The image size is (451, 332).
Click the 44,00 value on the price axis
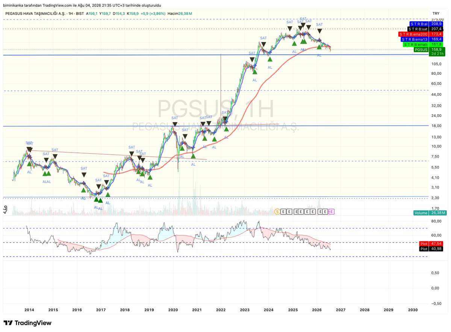436,95
